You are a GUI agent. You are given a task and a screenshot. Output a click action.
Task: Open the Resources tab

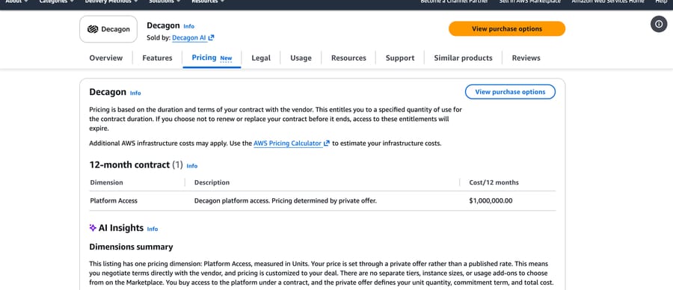coord(348,58)
